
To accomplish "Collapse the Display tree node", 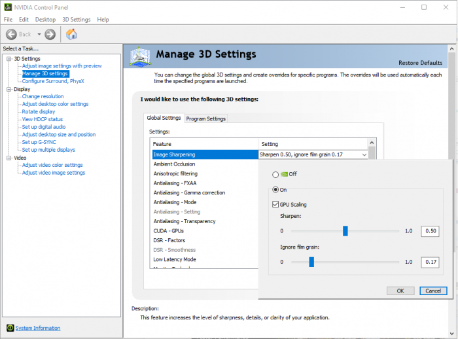I will coord(9,89).
